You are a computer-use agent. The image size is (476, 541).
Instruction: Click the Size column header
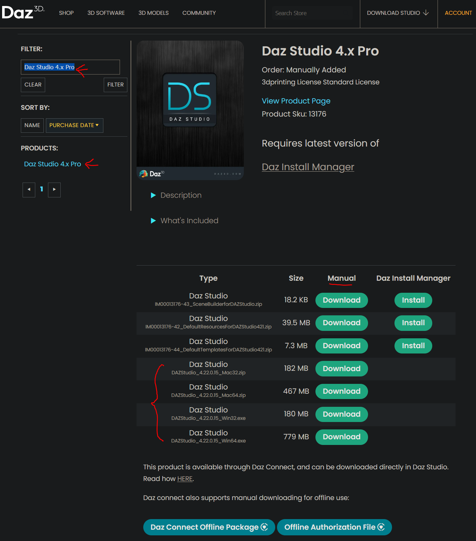[x=296, y=278]
